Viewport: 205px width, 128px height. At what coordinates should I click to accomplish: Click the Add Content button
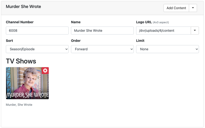click(x=176, y=8)
